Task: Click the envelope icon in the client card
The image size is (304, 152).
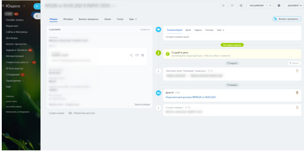Action: pyautogui.click(x=137, y=55)
